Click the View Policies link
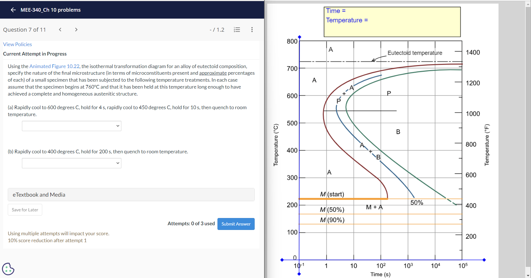 pos(17,44)
